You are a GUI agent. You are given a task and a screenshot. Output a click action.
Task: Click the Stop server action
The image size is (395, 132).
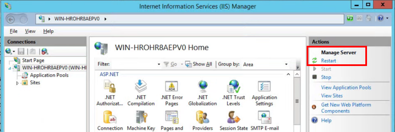click(326, 77)
